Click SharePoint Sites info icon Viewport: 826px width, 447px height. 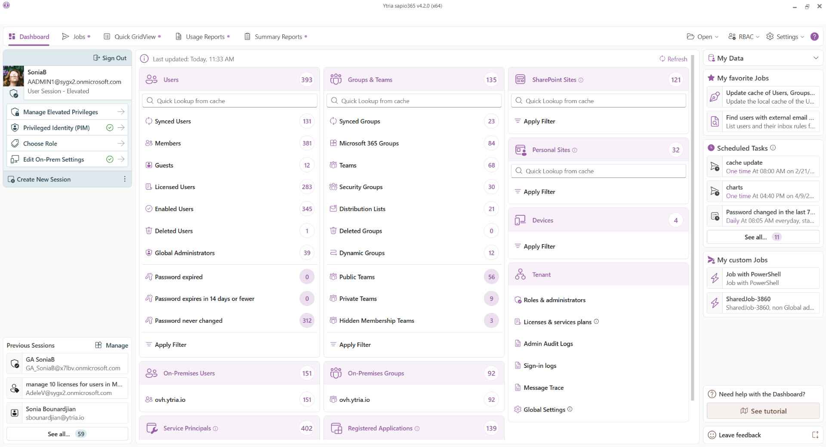pos(581,80)
